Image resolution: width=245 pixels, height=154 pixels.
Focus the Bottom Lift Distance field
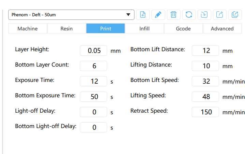pos(205,51)
